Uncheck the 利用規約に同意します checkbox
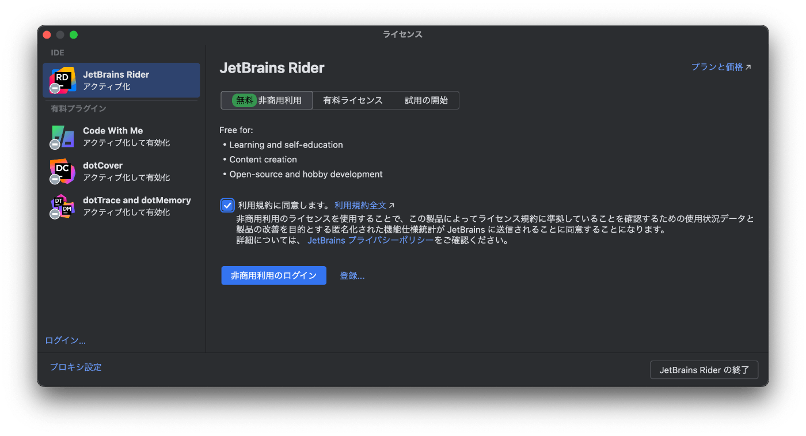Image resolution: width=806 pixels, height=436 pixels. [227, 205]
